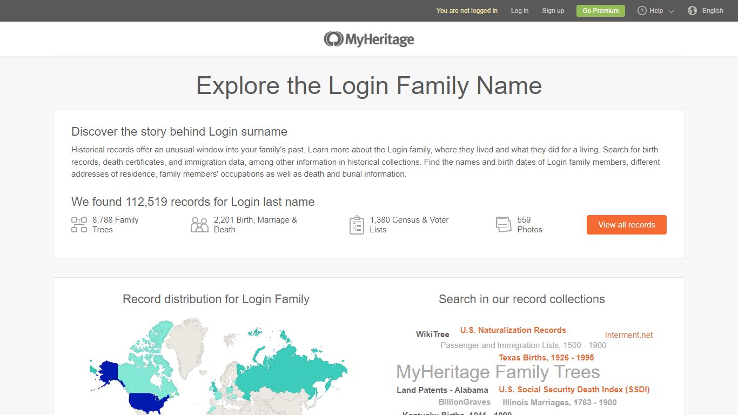738x415 pixels.
Task: Open the WikiTree collection link
Action: tap(432, 334)
